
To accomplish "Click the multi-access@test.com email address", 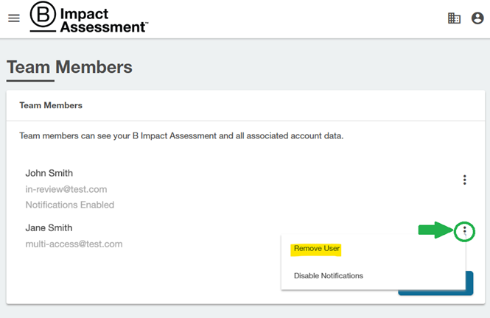I will (74, 244).
